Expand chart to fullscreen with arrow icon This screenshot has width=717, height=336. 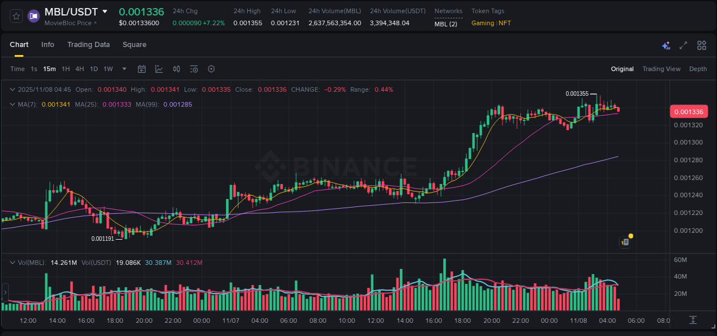click(x=683, y=45)
